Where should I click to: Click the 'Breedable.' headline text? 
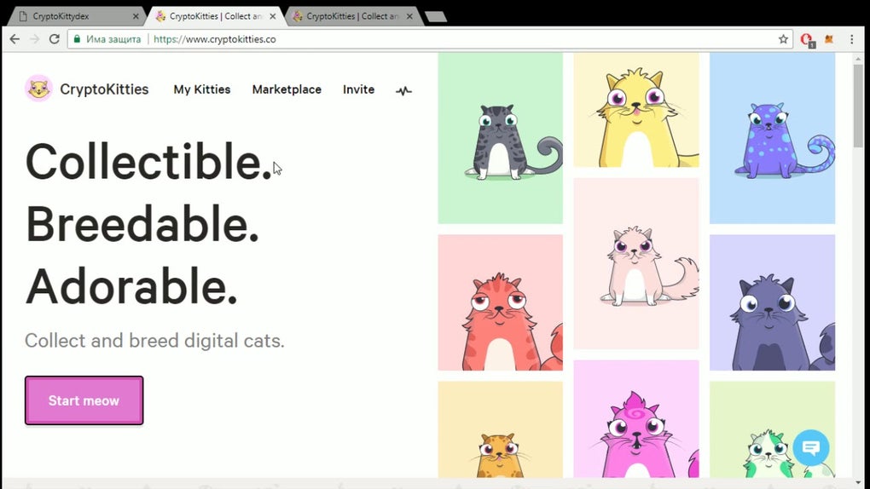142,224
